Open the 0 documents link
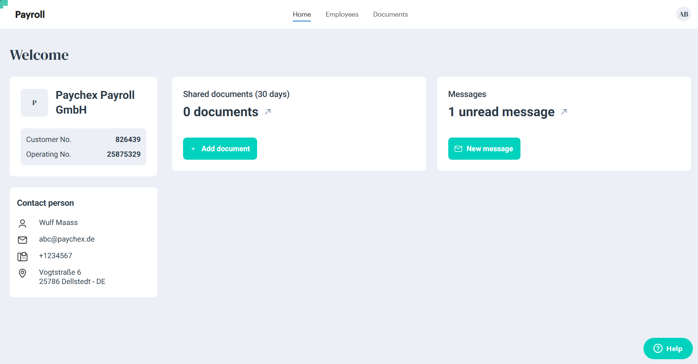Image resolution: width=698 pixels, height=364 pixels. pos(221,112)
